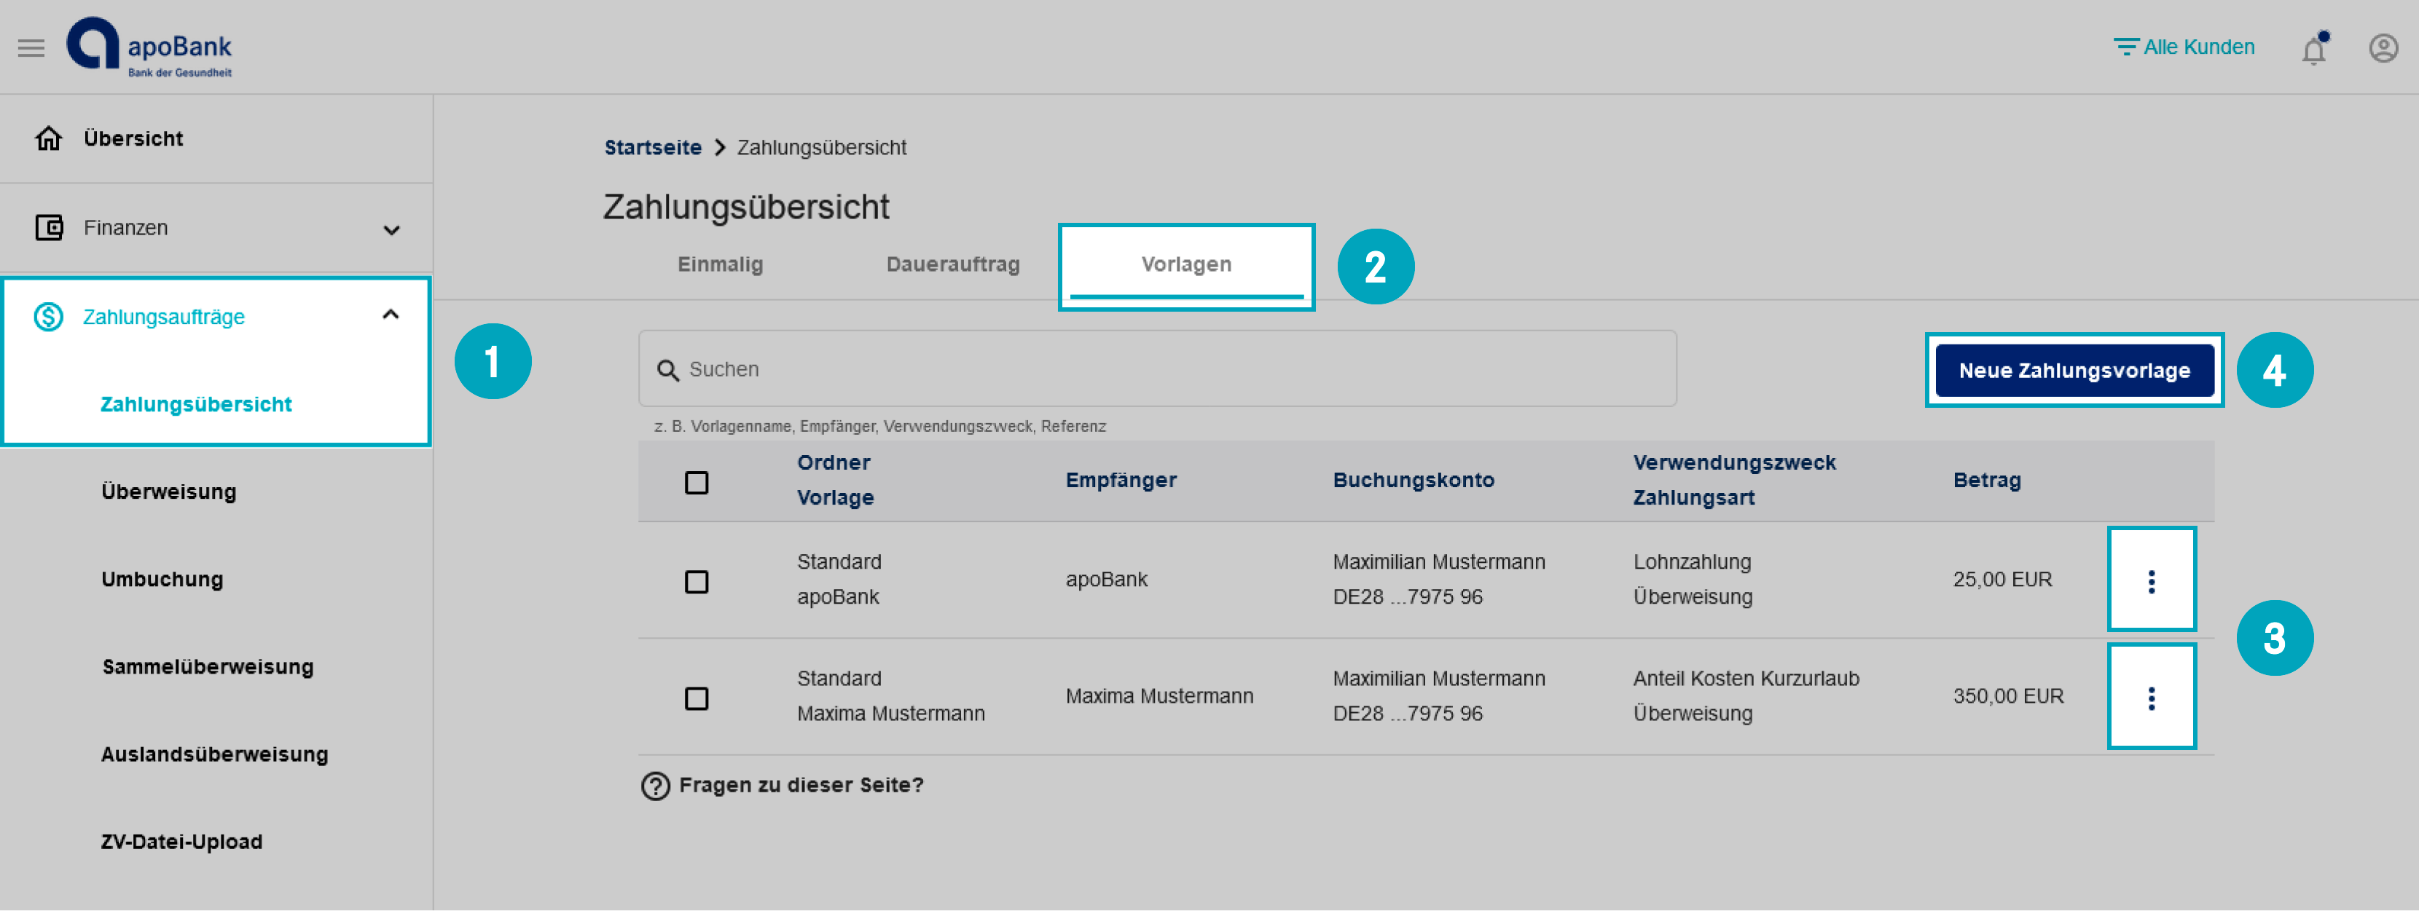Image resolution: width=2419 pixels, height=911 pixels.
Task: Click the Buchungskonto column header
Action: (x=1412, y=479)
